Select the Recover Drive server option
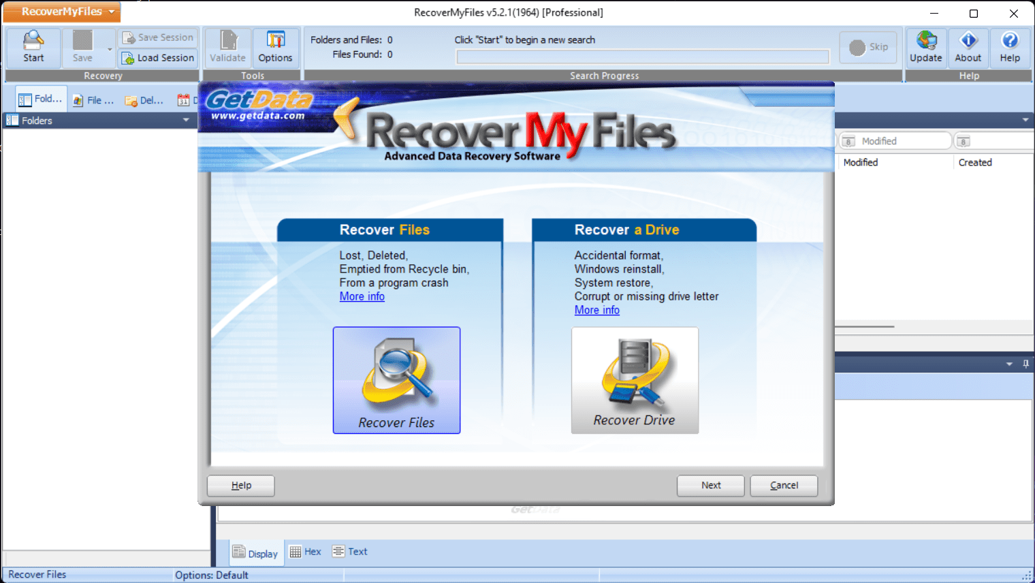 click(x=635, y=380)
